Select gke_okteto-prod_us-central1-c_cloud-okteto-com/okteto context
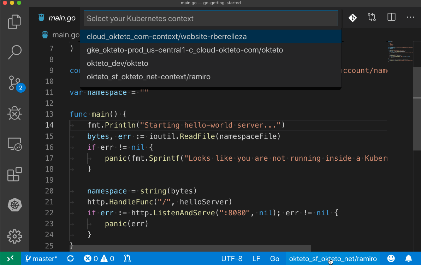 211,50
